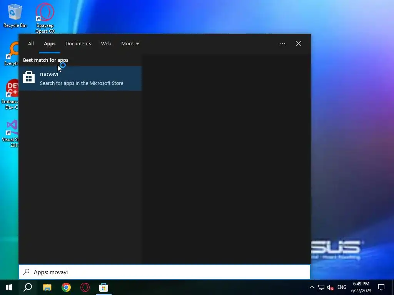Click the Search for apps in the Microsoft Store text
Image resolution: width=394 pixels, height=295 pixels.
pyautogui.click(x=82, y=83)
